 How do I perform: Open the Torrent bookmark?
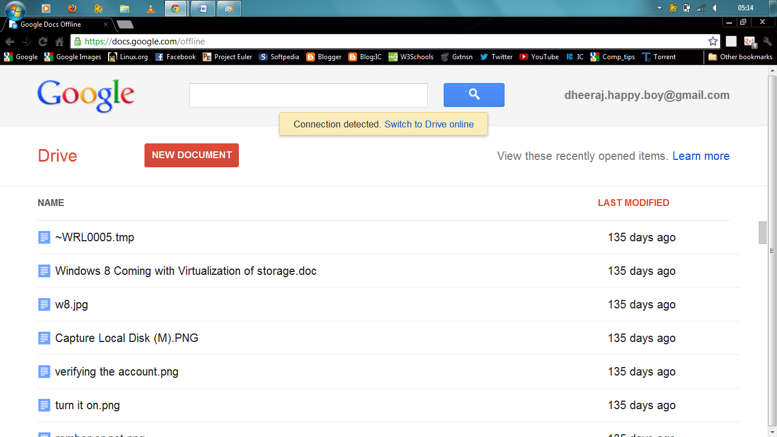coord(659,57)
